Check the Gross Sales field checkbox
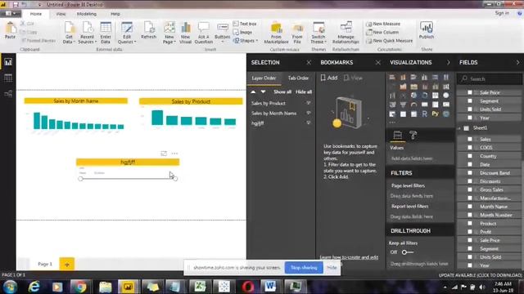The height and width of the screenshot is (294, 524). [x=470, y=189]
